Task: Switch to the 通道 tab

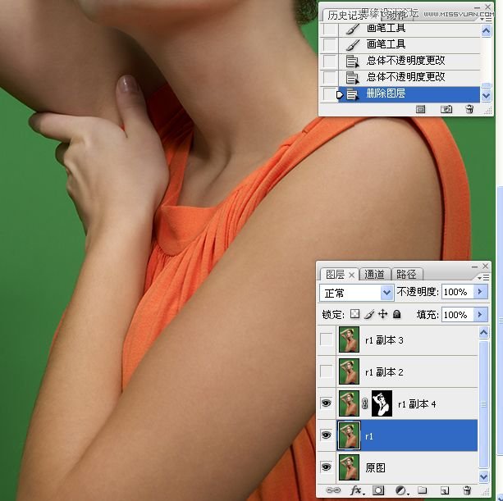Action: 374,275
